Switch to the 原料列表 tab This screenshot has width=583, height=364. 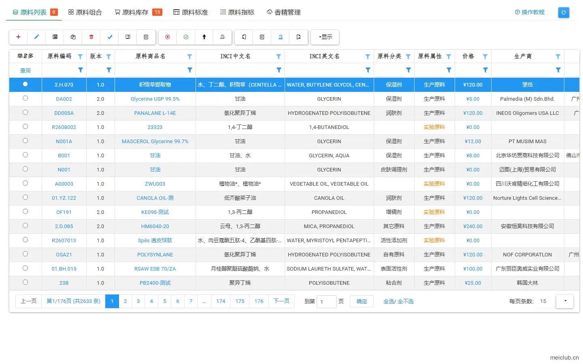coord(34,13)
